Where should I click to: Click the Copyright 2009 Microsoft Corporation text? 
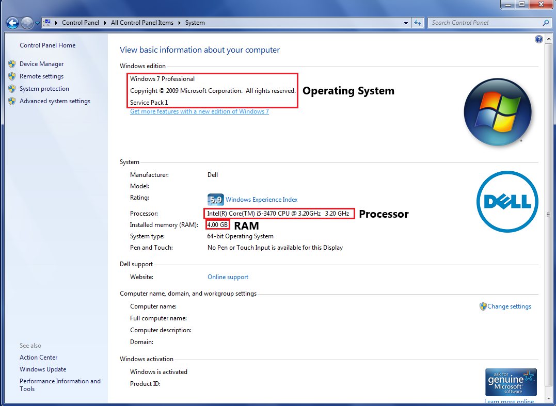(x=213, y=91)
